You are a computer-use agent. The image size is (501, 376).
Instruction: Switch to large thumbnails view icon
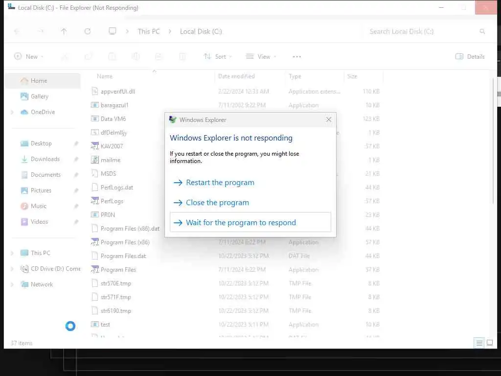tap(490, 343)
